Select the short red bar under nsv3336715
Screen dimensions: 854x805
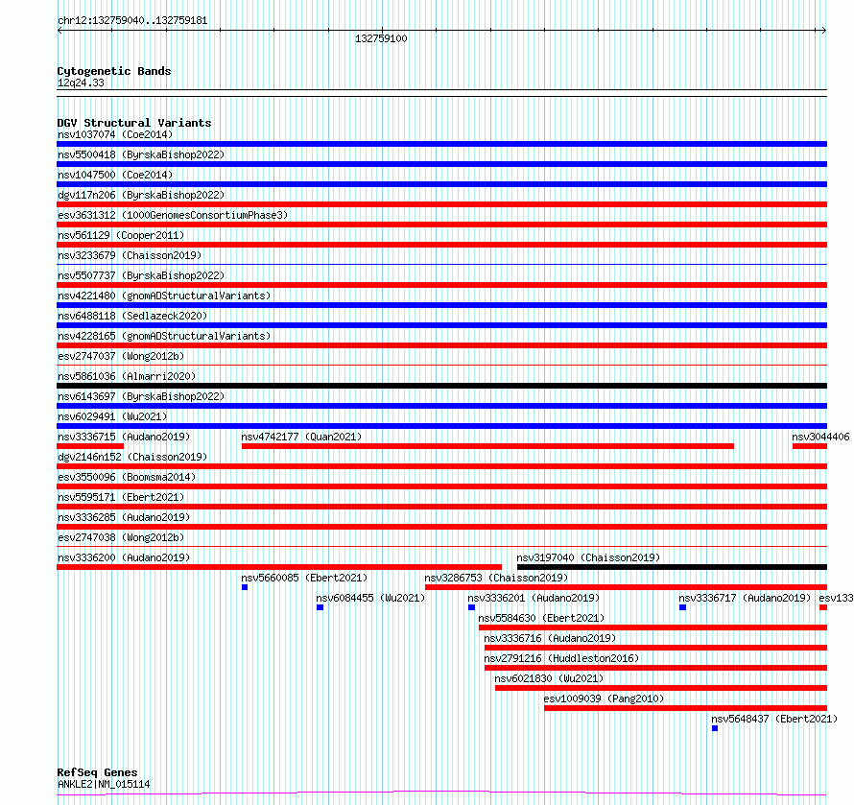(x=90, y=446)
